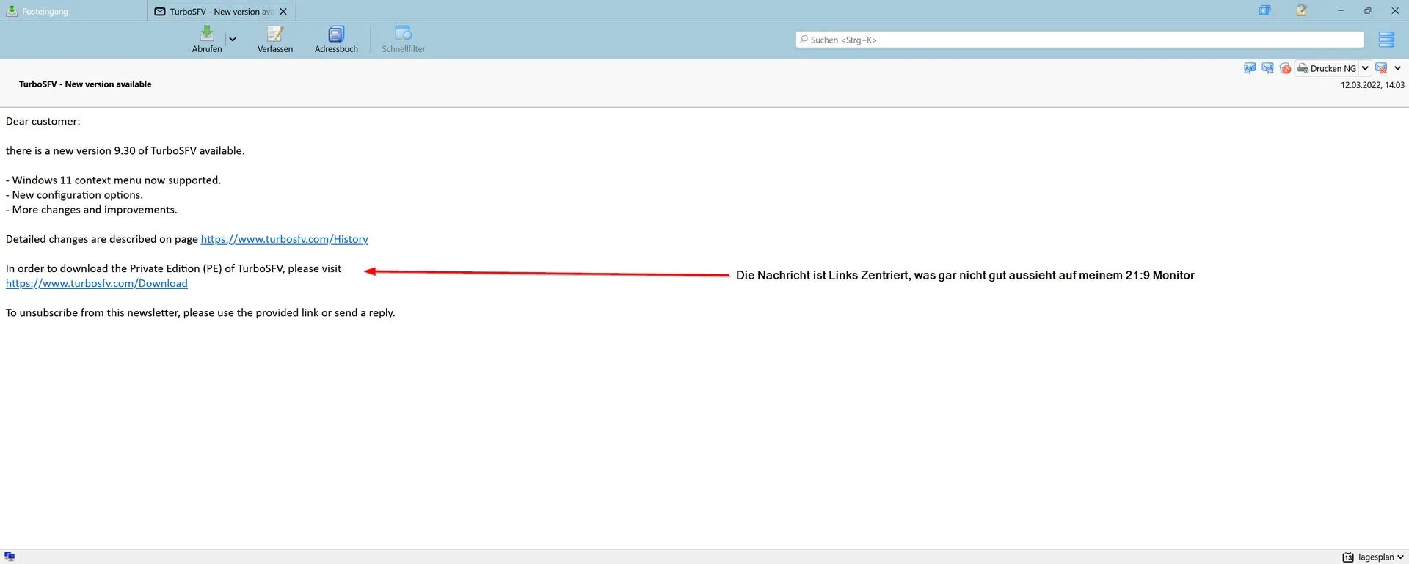Click the Schnellfilter toolbar button

pyautogui.click(x=404, y=40)
